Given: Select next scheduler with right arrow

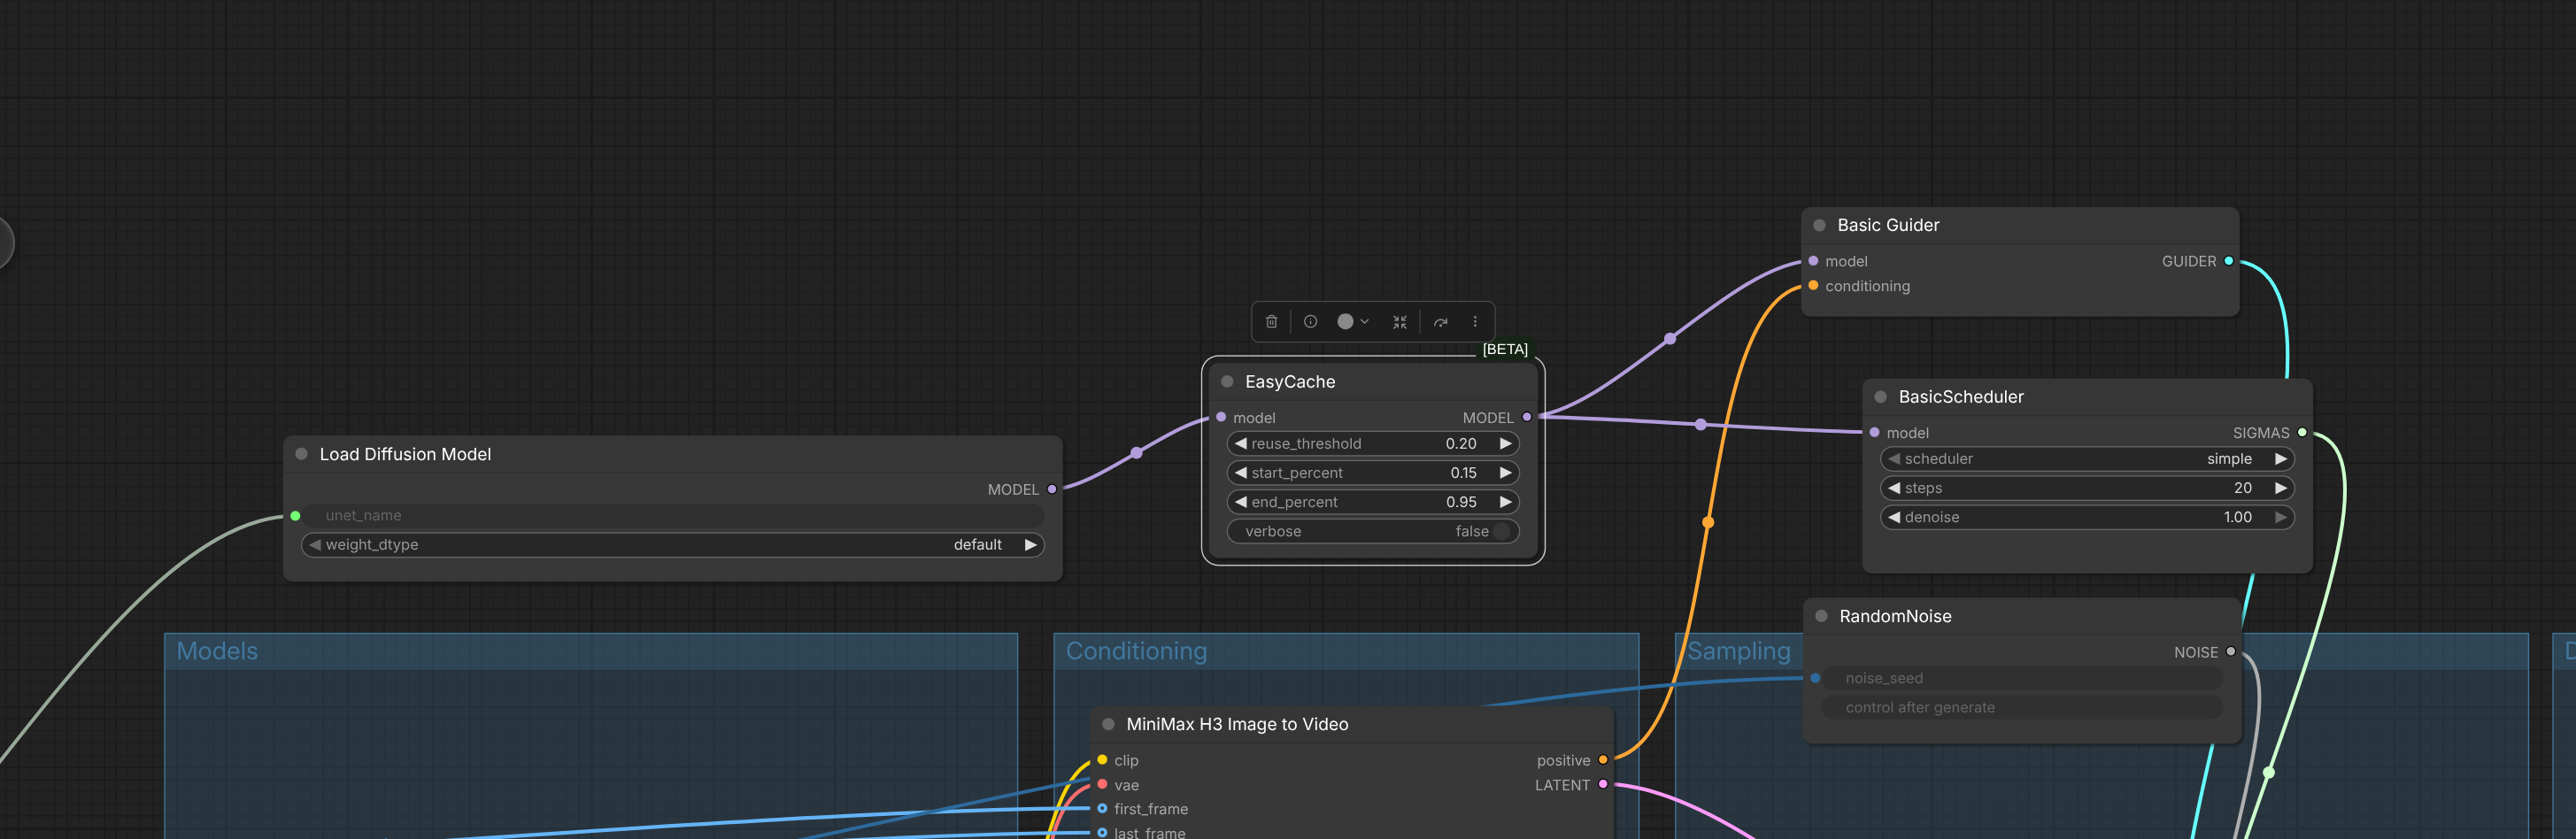Looking at the screenshot, I should (x=2280, y=459).
